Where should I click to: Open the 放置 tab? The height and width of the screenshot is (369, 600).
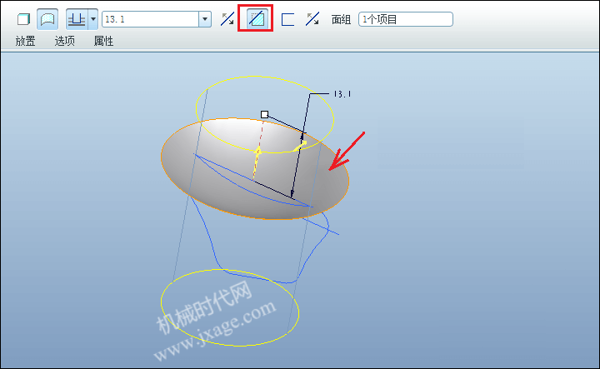click(x=25, y=41)
